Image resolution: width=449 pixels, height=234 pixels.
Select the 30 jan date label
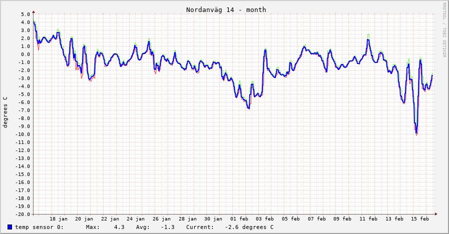[x=214, y=219]
